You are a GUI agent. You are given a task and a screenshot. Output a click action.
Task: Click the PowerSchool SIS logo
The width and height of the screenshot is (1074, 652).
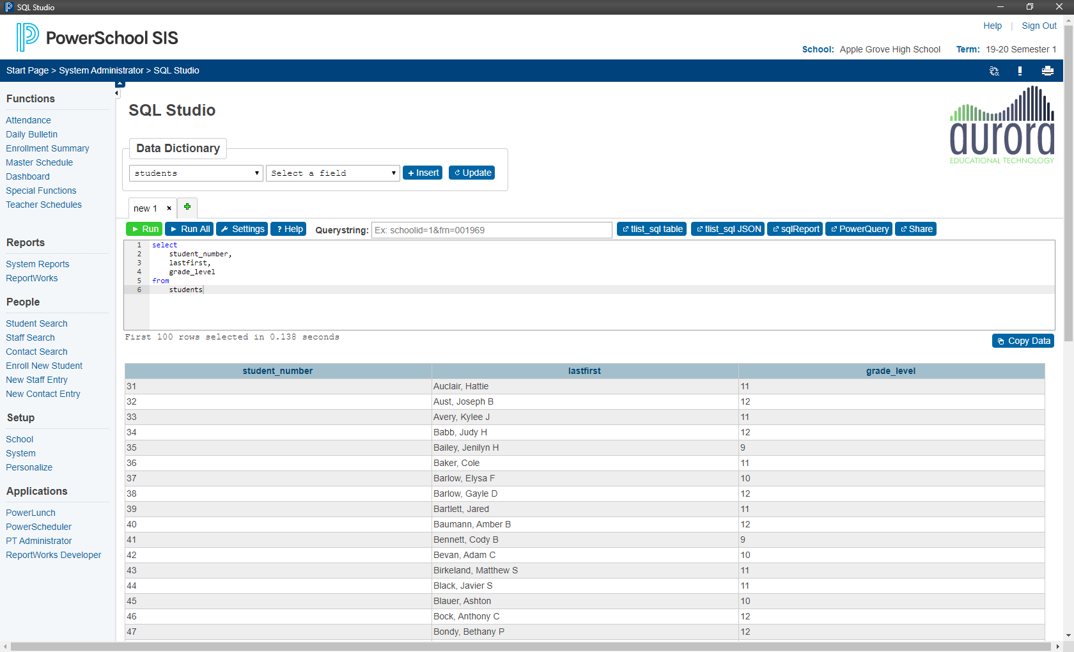point(96,37)
